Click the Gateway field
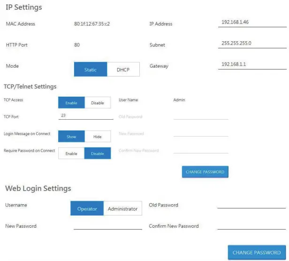The height and width of the screenshot is (261, 289). tap(252, 65)
